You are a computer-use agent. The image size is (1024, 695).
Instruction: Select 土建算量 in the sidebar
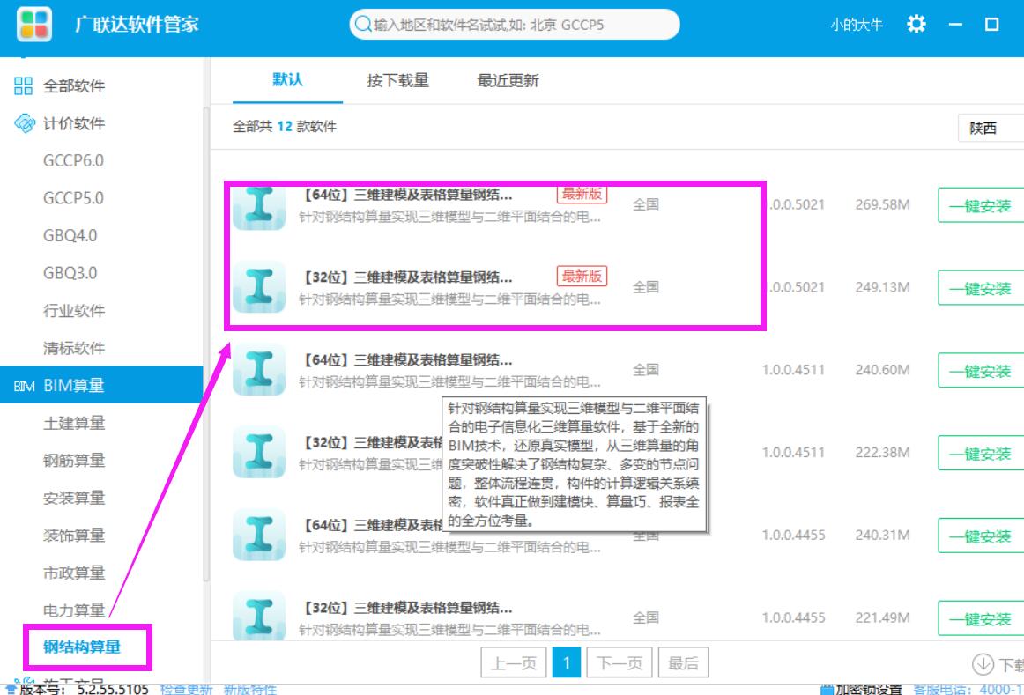(x=74, y=423)
